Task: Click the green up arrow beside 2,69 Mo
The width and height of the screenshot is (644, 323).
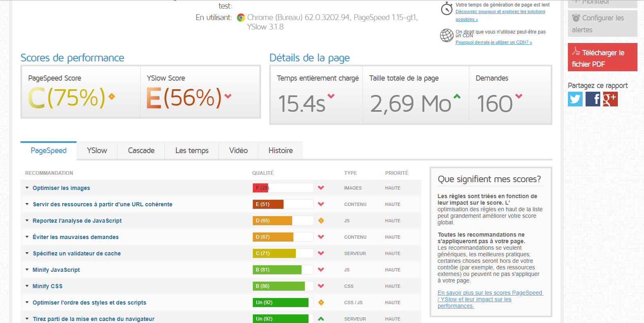Action: (x=457, y=97)
